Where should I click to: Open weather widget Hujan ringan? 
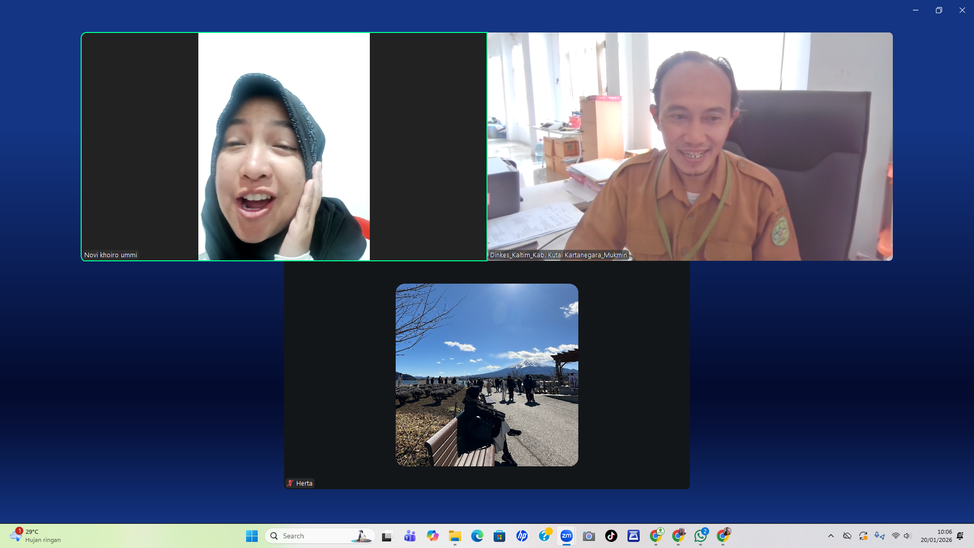[36, 536]
